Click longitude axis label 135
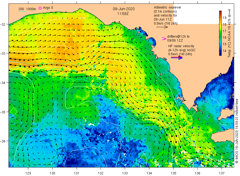 tap(173, 173)
